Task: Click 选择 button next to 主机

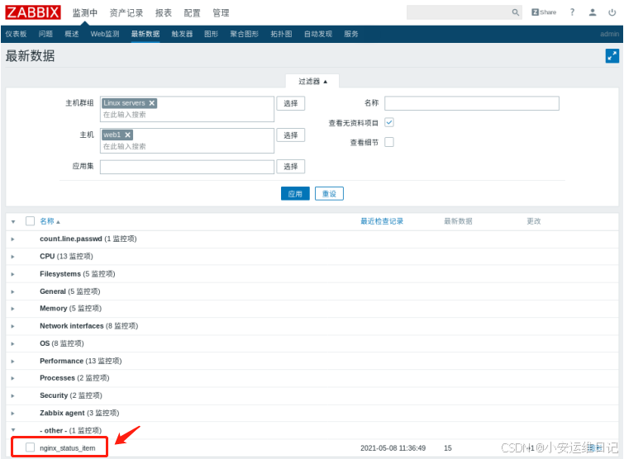Action: tap(290, 135)
